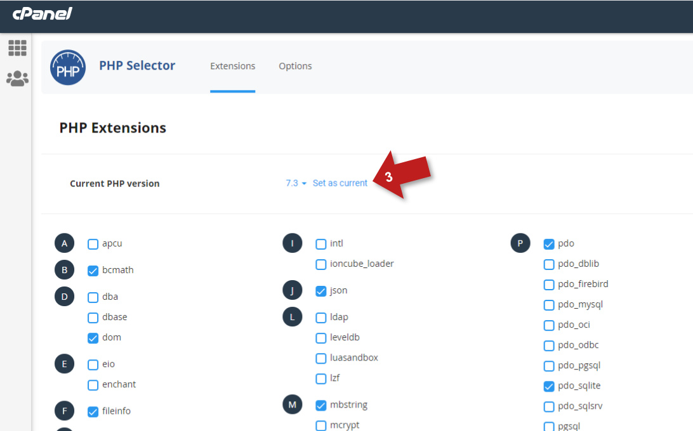Open the user manager people icon
Viewport: 693px width, 431px height.
point(17,79)
